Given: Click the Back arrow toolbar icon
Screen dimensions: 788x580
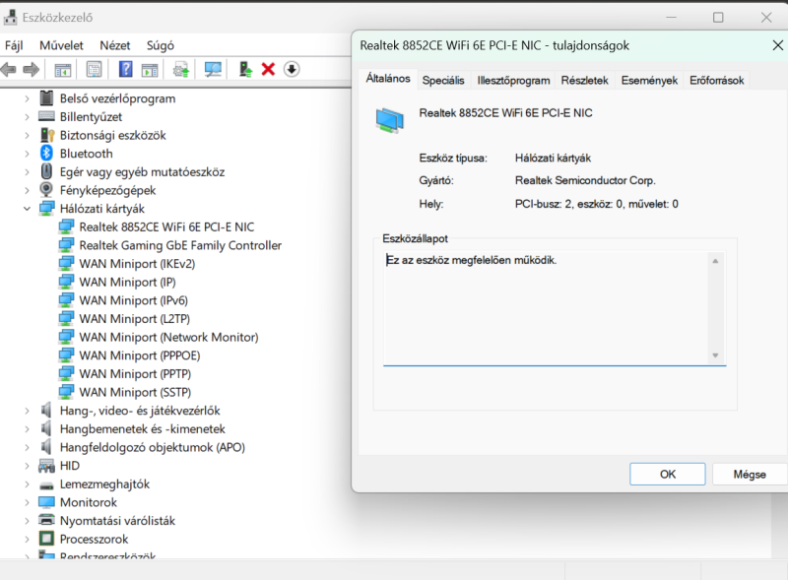Looking at the screenshot, I should [9, 69].
